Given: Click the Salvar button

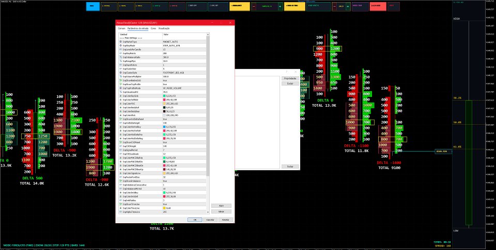Looking at the screenshot, I should click(x=222, y=211).
